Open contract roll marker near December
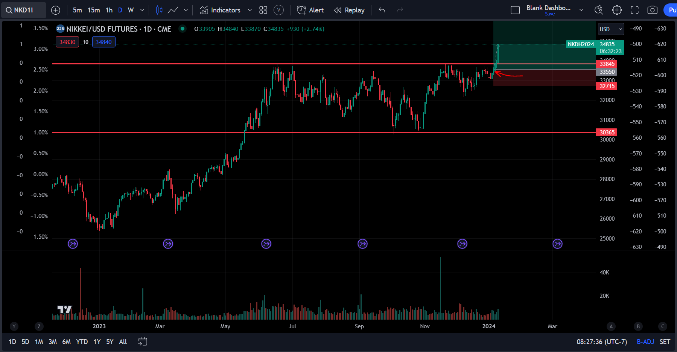 coord(462,244)
